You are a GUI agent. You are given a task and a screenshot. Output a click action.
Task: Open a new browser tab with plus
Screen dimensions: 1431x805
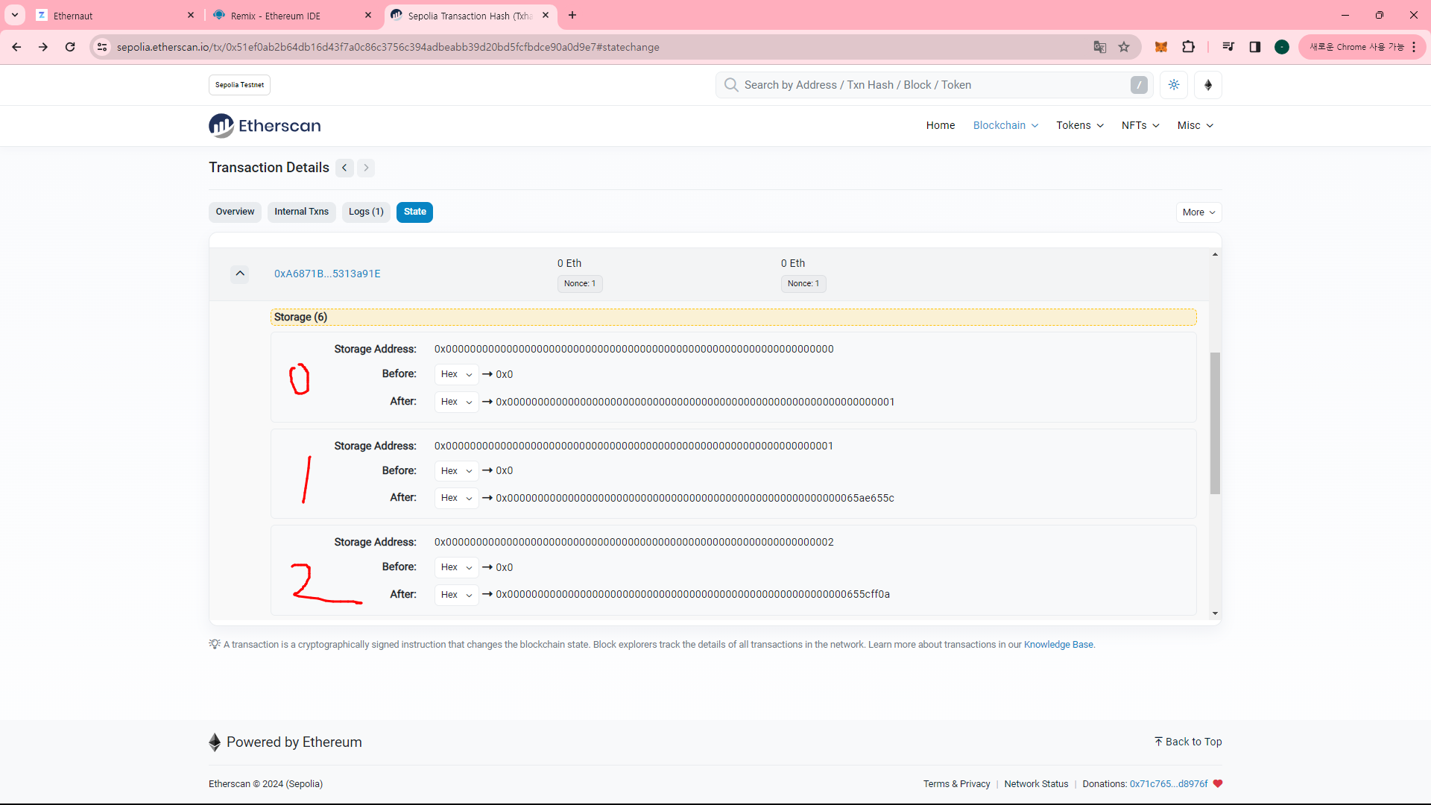coord(572,15)
